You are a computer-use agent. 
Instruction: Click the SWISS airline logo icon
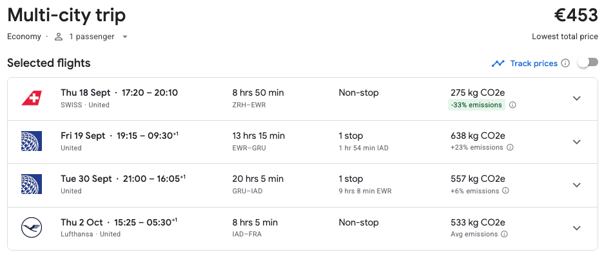click(x=32, y=98)
